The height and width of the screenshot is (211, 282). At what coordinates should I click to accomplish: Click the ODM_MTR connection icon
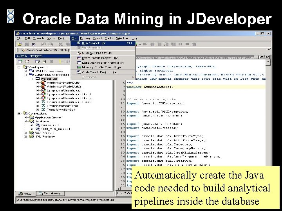38,129
